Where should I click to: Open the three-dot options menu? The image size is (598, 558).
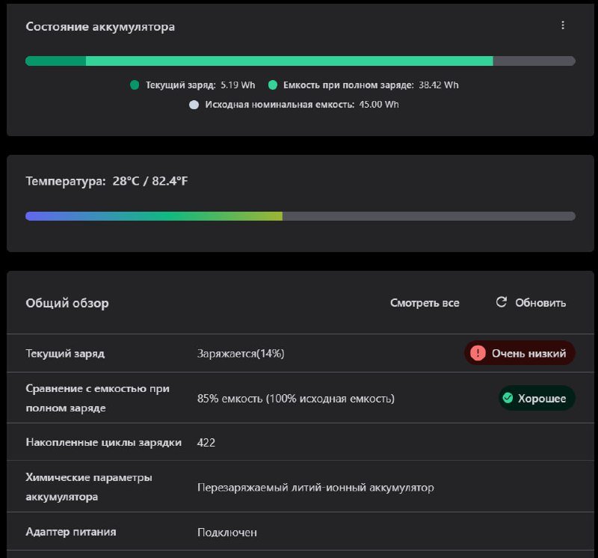(563, 24)
